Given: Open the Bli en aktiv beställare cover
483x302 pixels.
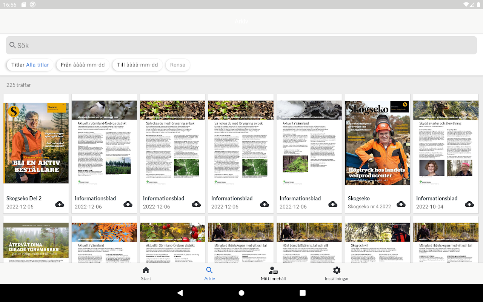Looking at the screenshot, I should tap(36, 143).
